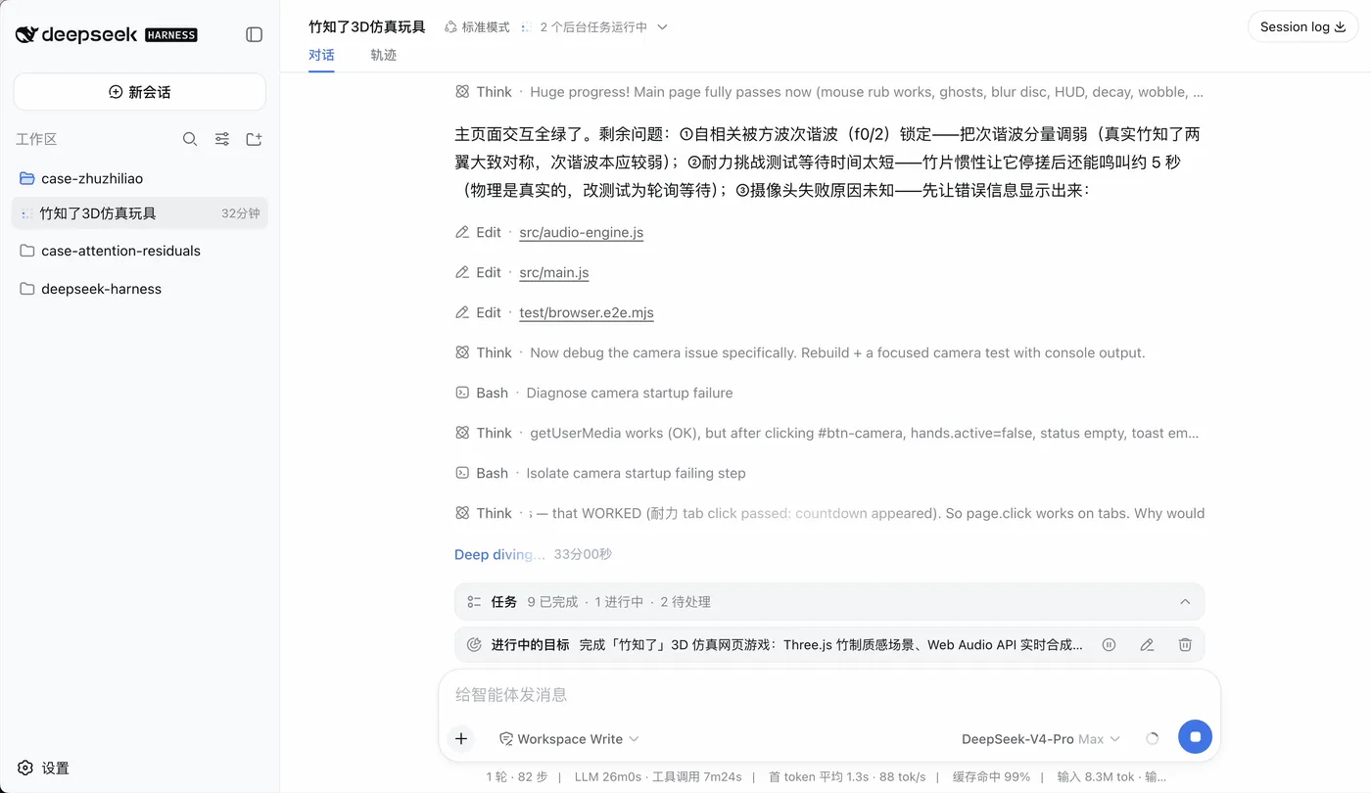
Task: Click the "LLM 26m0s" status entry
Action: [608, 776]
